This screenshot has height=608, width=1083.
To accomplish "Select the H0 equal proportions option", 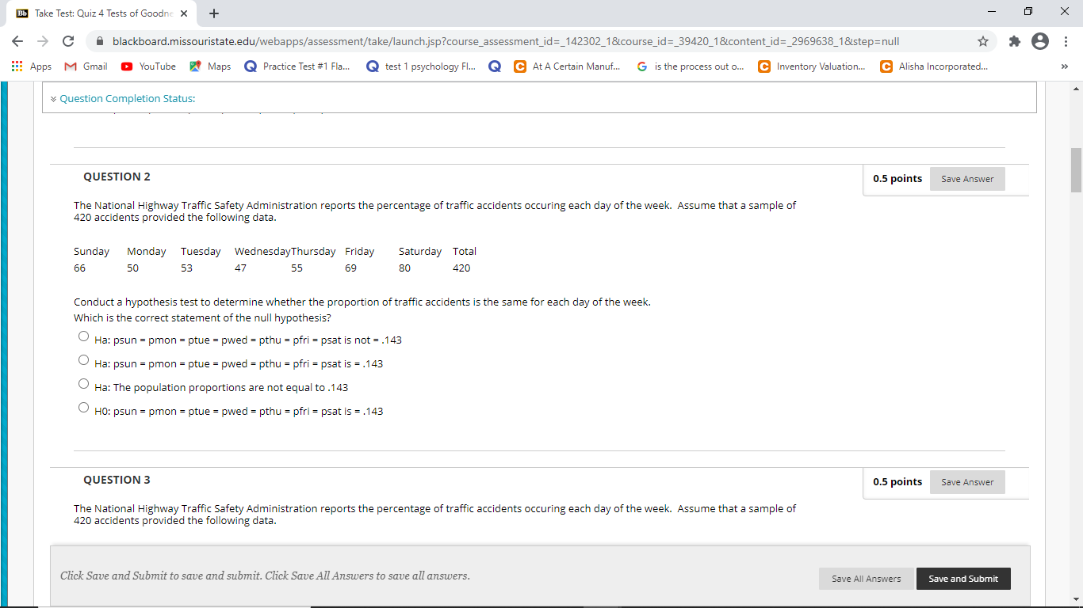I will [x=84, y=408].
